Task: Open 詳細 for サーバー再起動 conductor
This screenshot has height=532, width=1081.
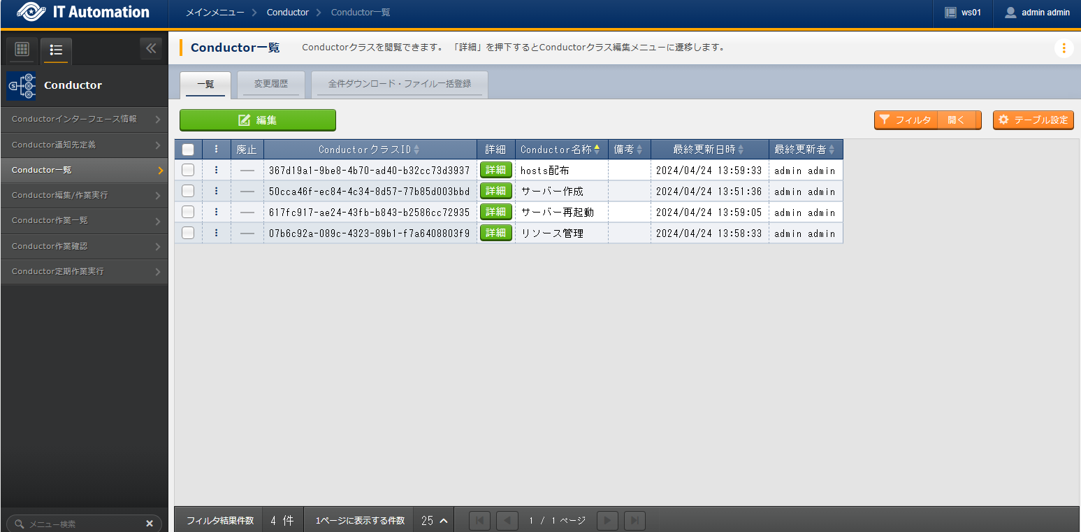Action: coord(495,212)
